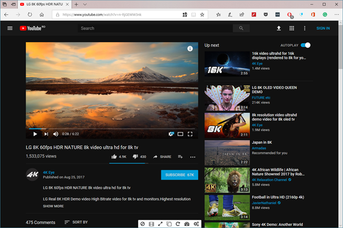Go to the YouTube home logo
Viewport: 343px width, 228px height.
pos(32,28)
